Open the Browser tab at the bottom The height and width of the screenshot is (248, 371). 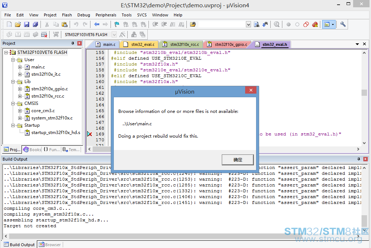(50, 245)
